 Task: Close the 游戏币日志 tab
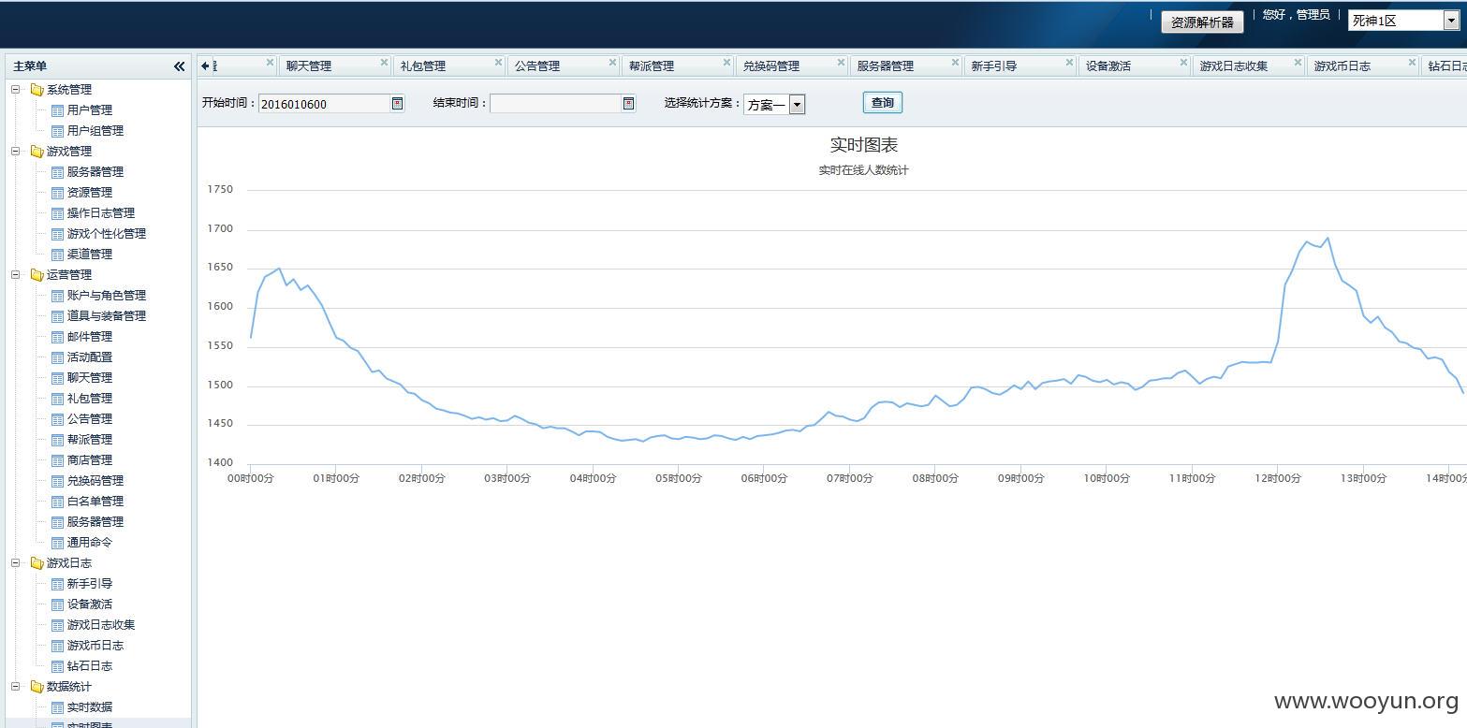1412,63
